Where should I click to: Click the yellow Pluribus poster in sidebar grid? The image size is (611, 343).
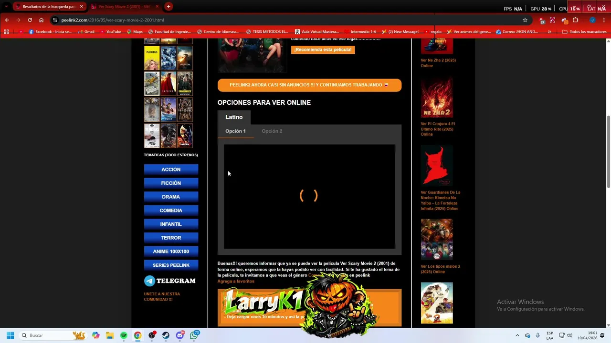pos(152,58)
